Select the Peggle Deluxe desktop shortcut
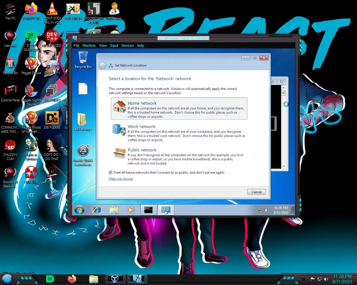Screen dimensions: 357x285 (x=31, y=66)
